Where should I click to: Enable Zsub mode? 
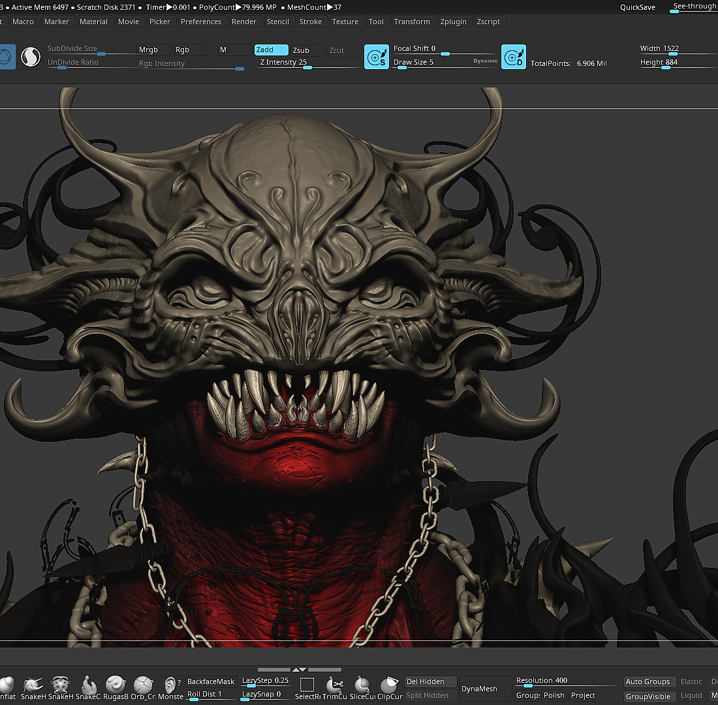point(307,50)
